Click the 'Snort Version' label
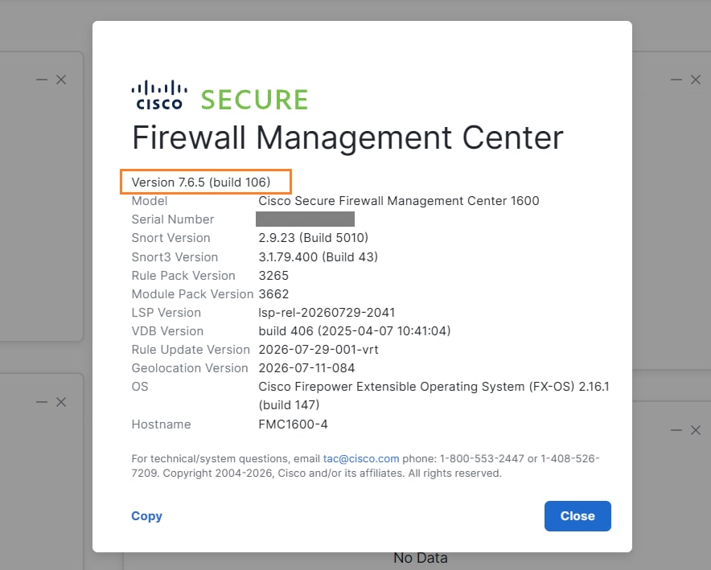The height and width of the screenshot is (570, 711). coord(171,238)
